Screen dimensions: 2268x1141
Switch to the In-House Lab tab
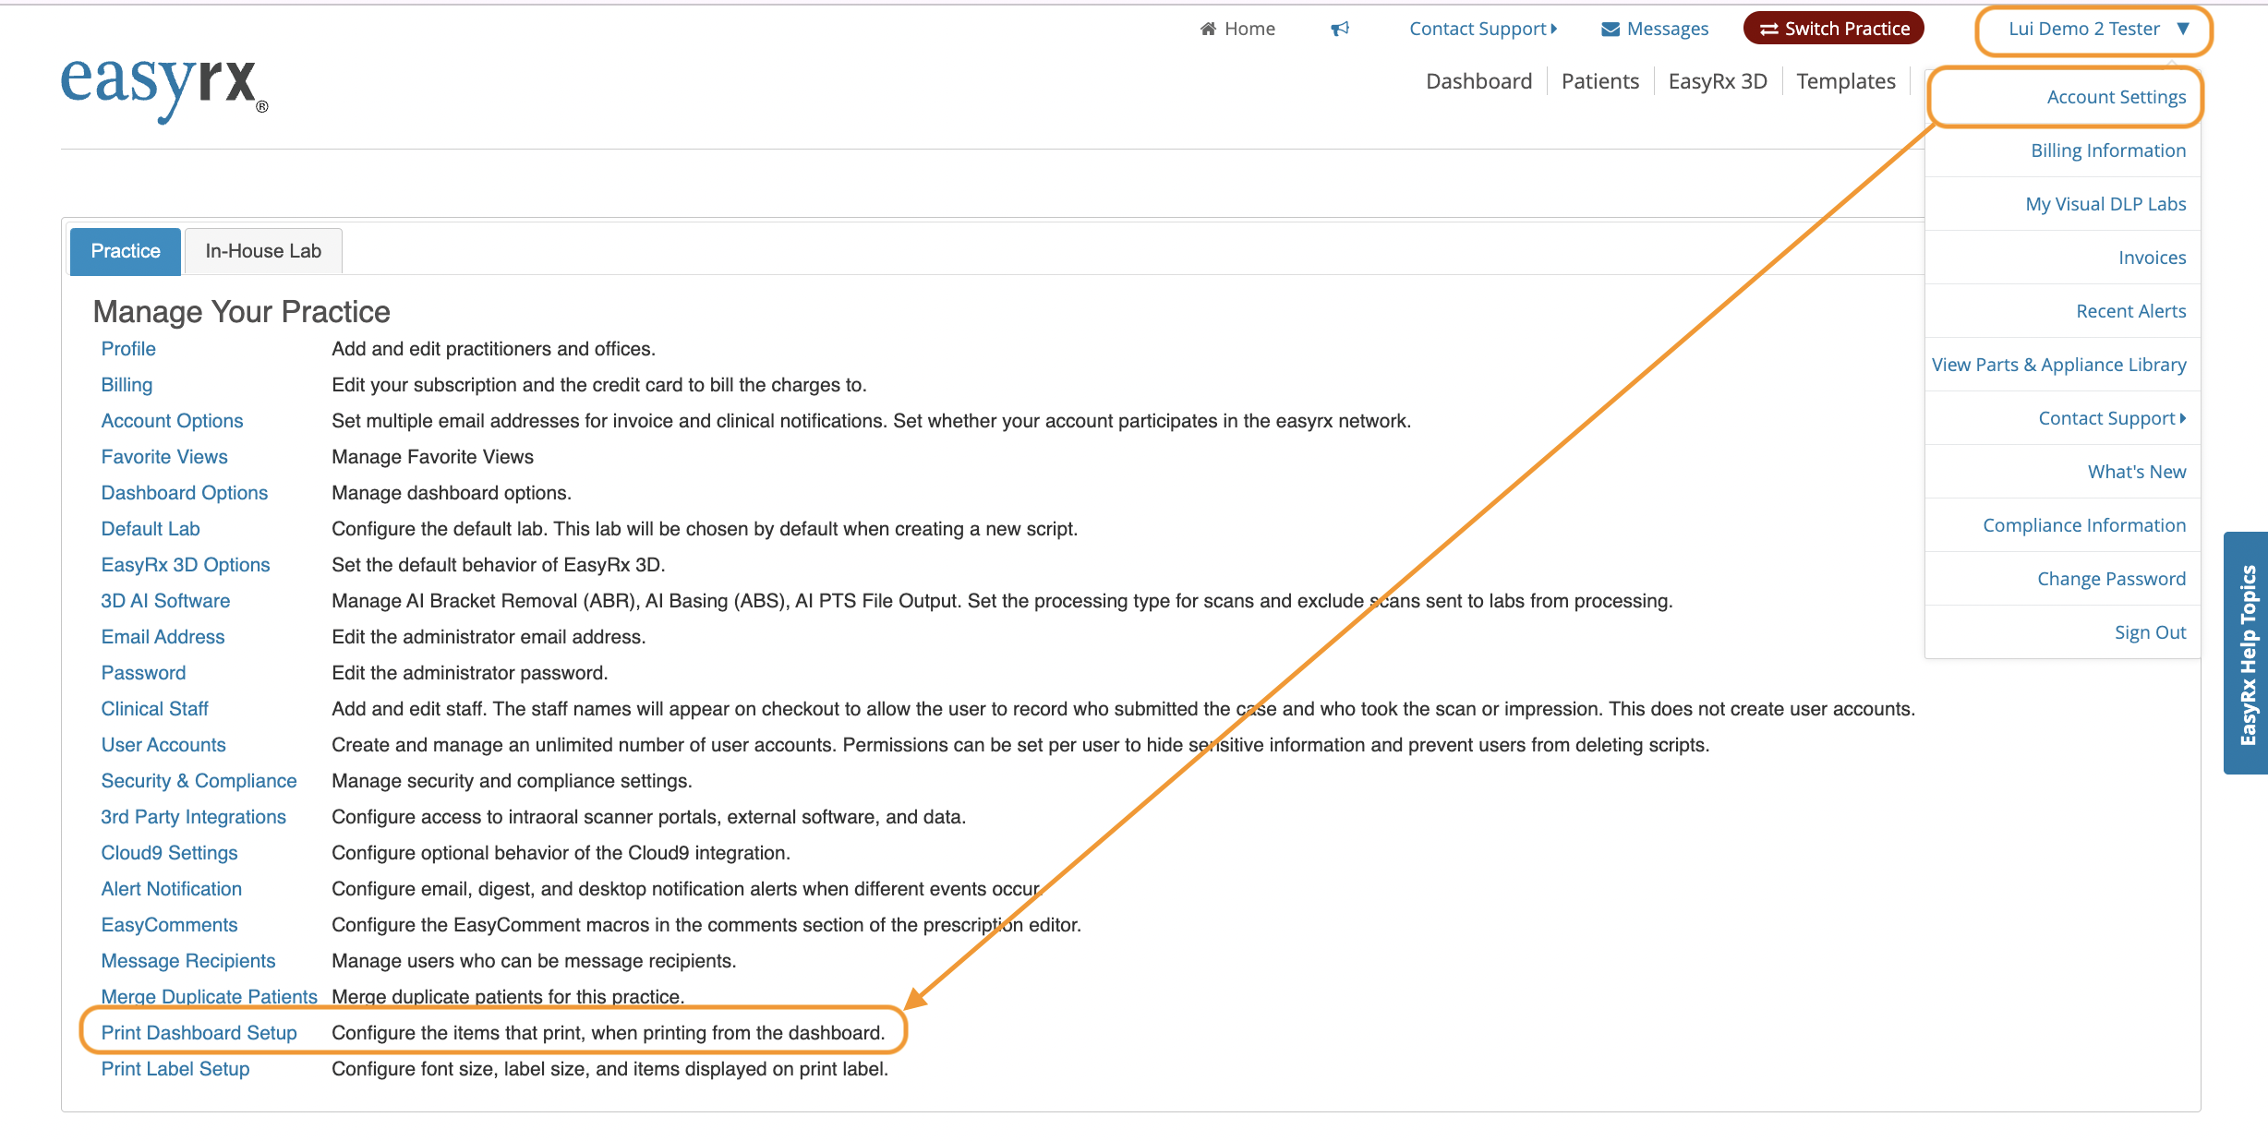[263, 251]
